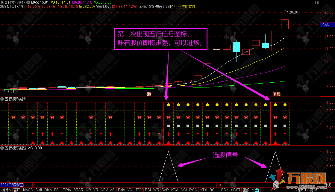Select the 指标A tab

6,190
